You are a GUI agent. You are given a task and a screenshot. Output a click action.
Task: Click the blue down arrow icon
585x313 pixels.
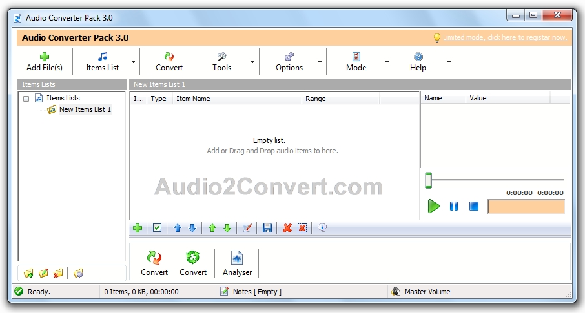192,228
